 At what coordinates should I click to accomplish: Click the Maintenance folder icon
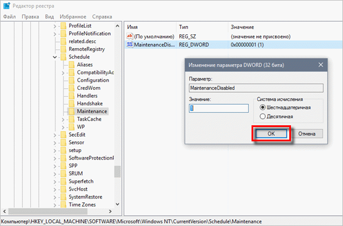coord(71,111)
